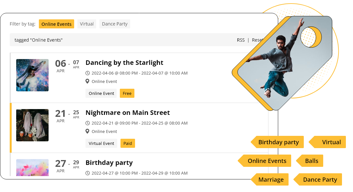Reset the active tag filter
Image resolution: width=353 pixels, height=192 pixels.
[x=258, y=40]
